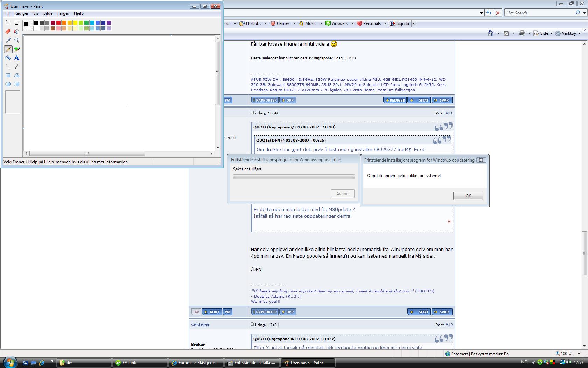This screenshot has width=588, height=368.
Task: Pick the straight Line tool
Action: (x=8, y=67)
